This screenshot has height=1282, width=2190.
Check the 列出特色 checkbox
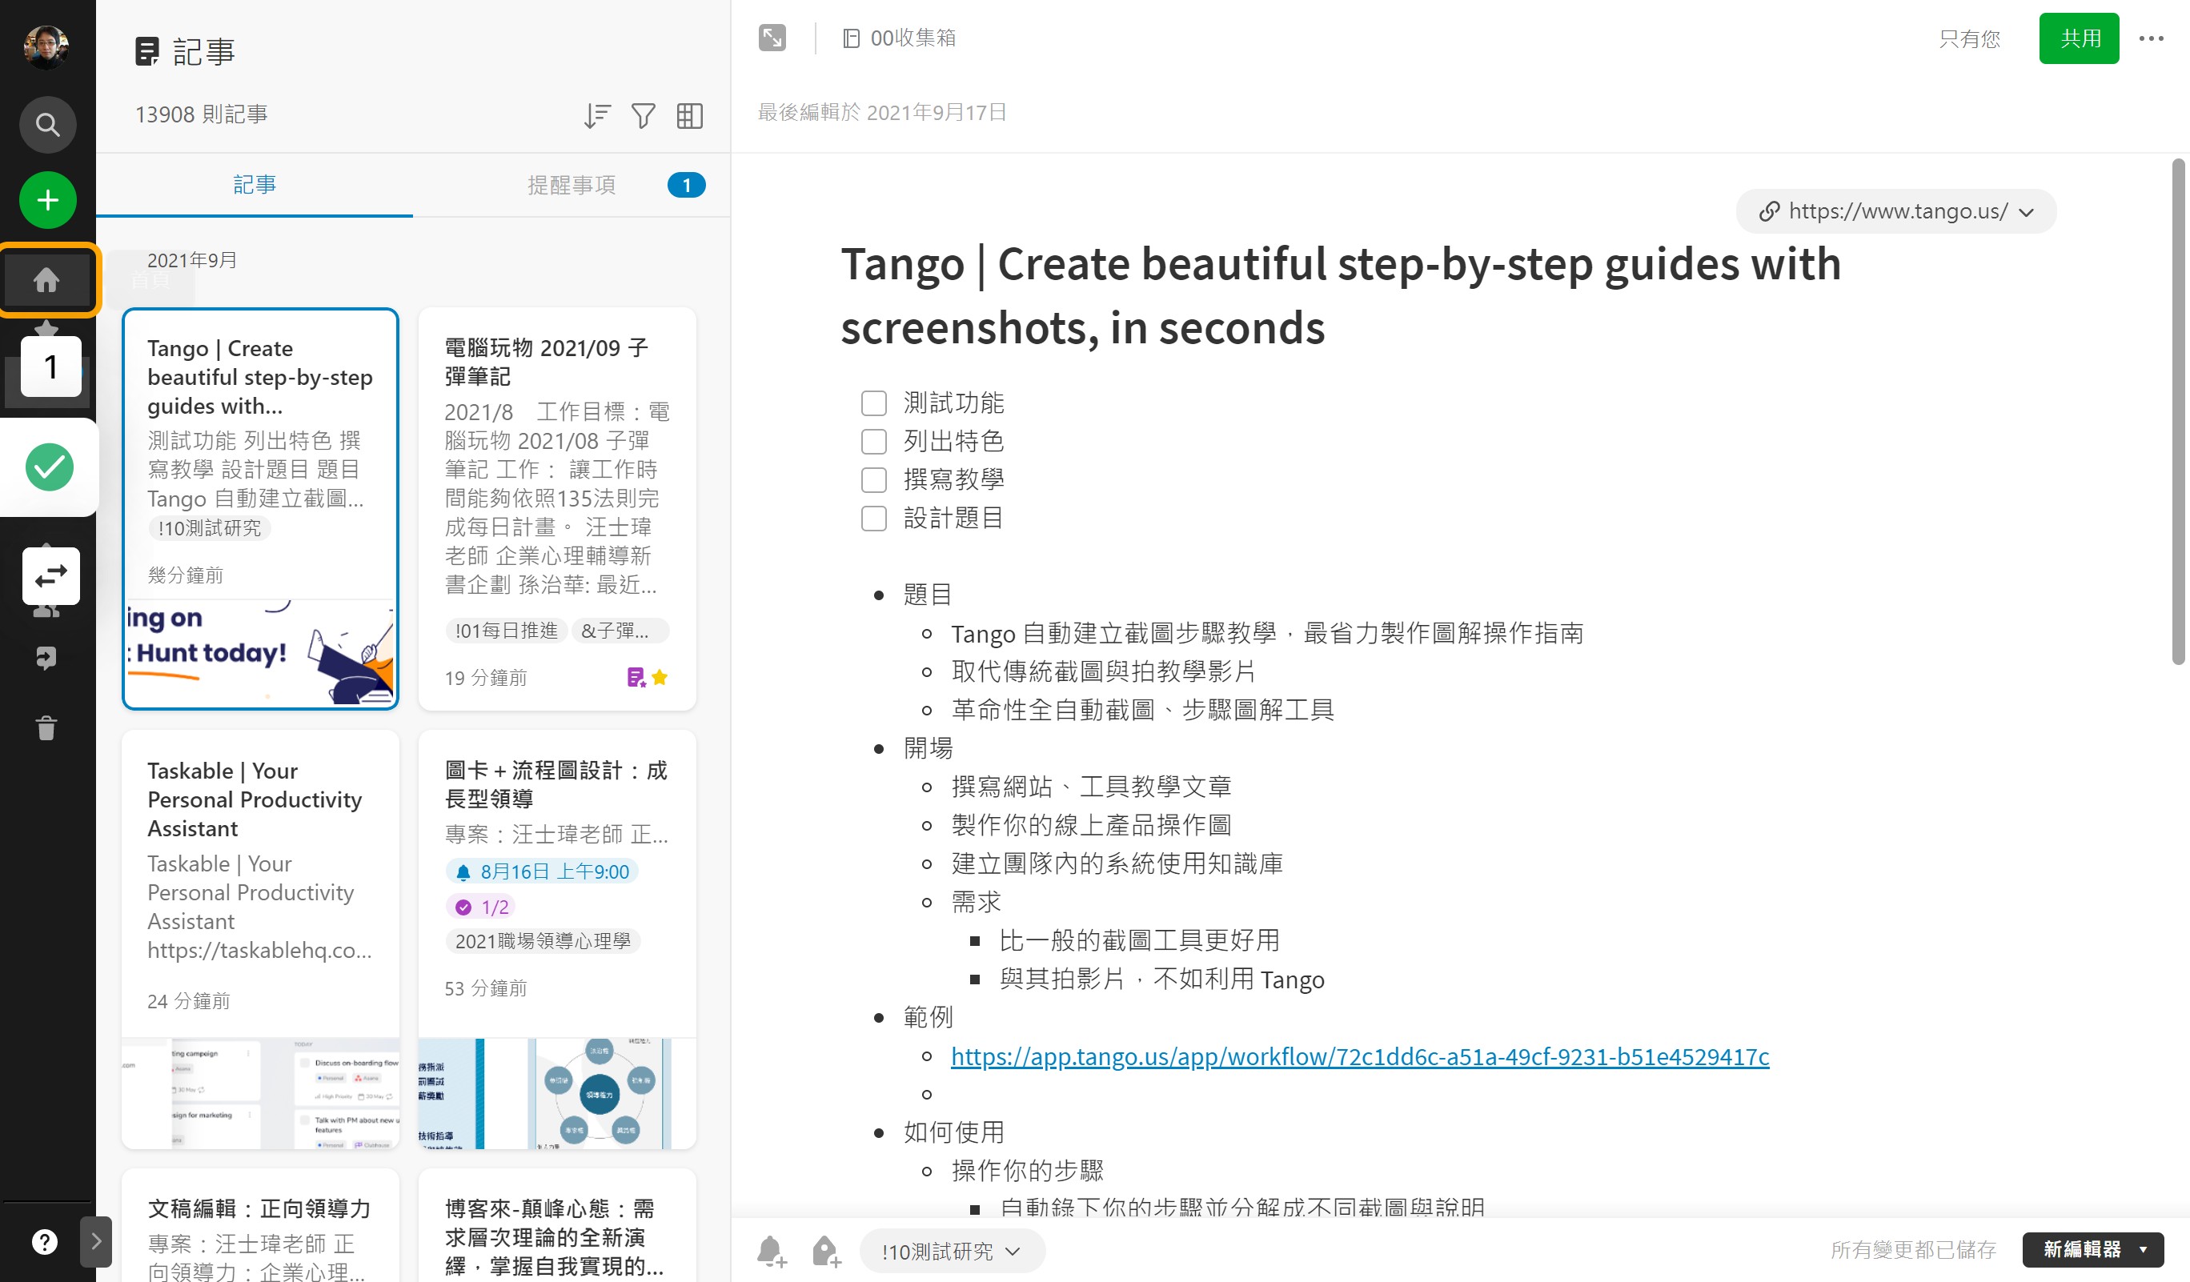pos(873,441)
